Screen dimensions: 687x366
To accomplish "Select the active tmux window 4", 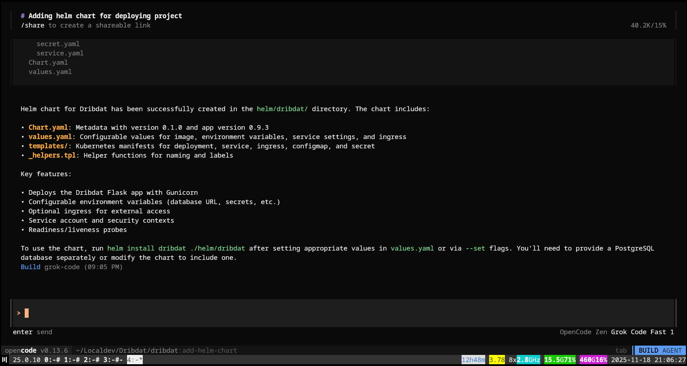I will click(134, 360).
